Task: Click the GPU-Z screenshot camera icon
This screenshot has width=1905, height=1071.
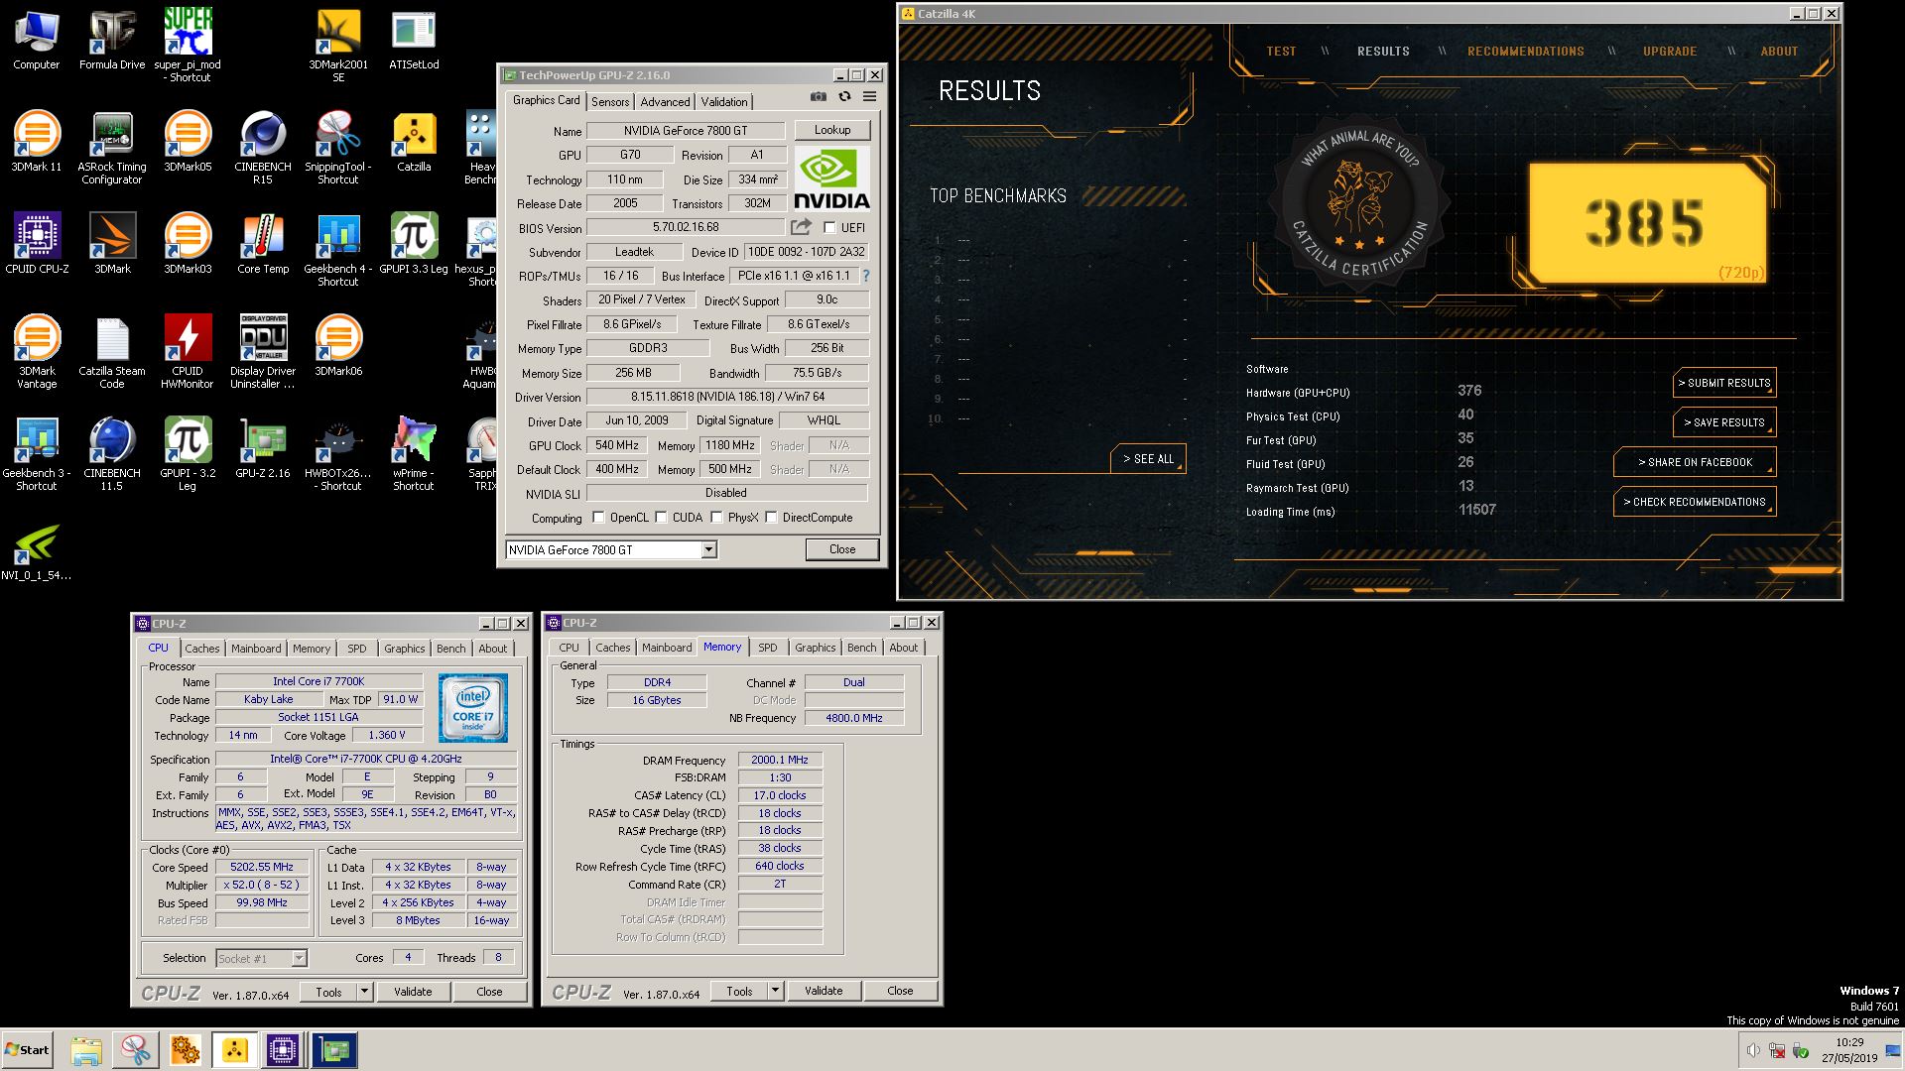Action: 818,97
